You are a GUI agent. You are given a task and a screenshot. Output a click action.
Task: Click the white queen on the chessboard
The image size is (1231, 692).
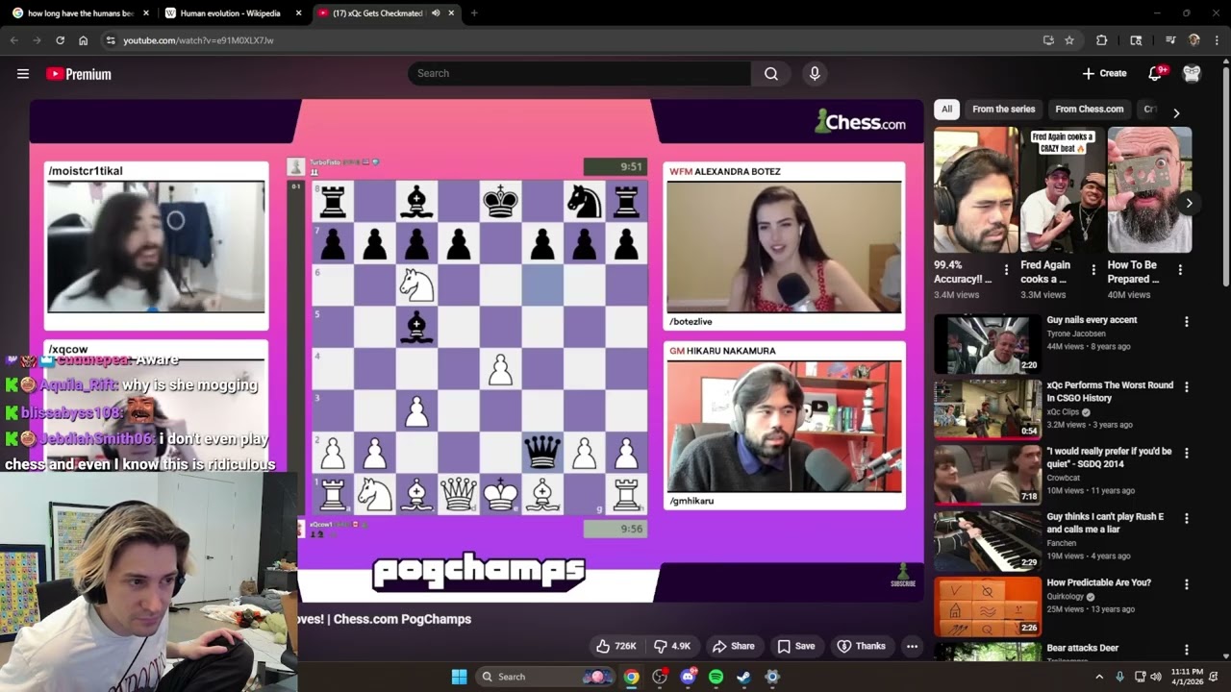click(459, 495)
